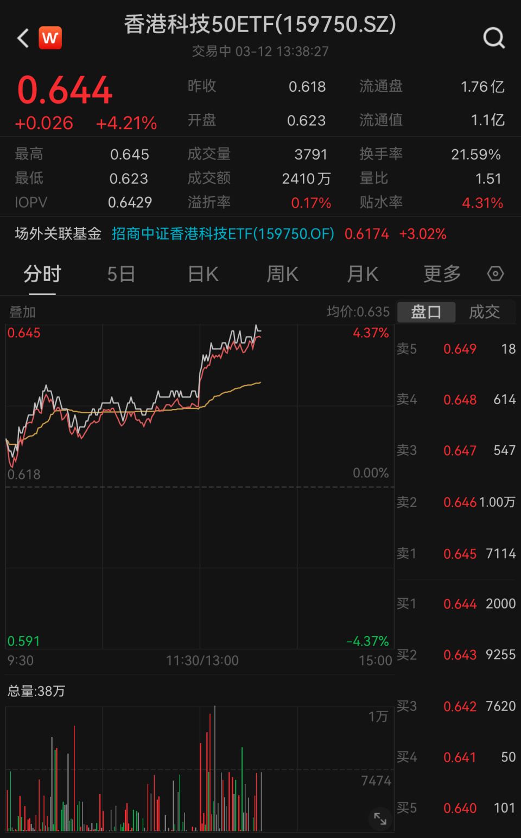The width and height of the screenshot is (521, 838).
Task: Tap price change +0.026
Action: (x=44, y=123)
